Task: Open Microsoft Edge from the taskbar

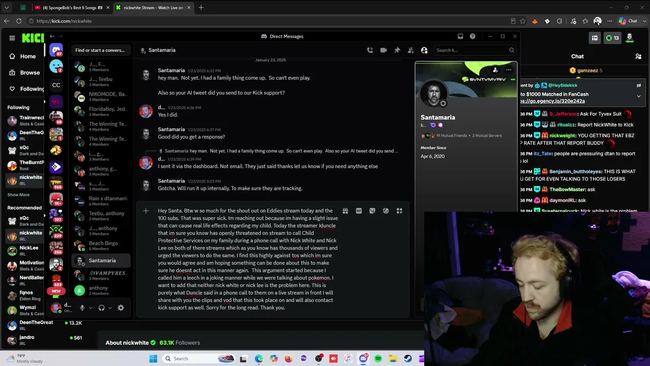Action: click(258, 359)
